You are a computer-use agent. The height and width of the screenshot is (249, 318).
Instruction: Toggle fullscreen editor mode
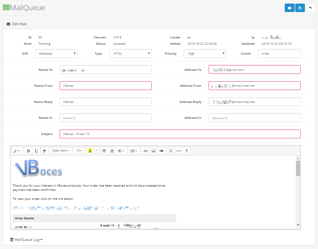coord(171,151)
